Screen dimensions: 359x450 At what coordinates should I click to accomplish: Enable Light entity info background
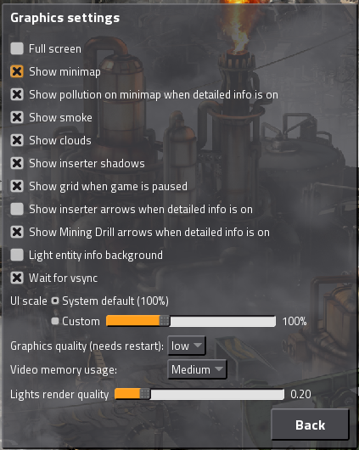17,255
